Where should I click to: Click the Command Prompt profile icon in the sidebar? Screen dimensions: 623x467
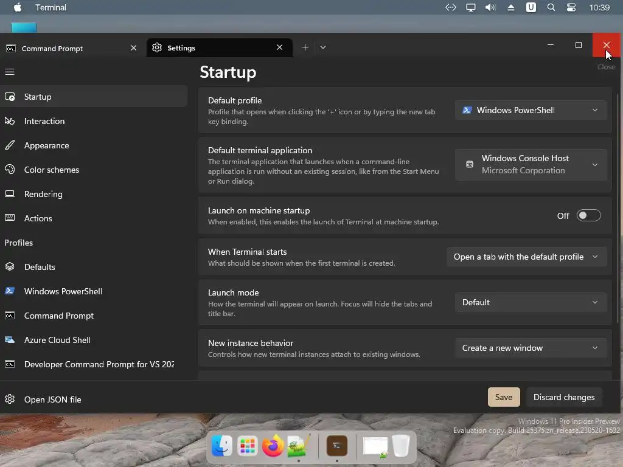click(x=10, y=316)
